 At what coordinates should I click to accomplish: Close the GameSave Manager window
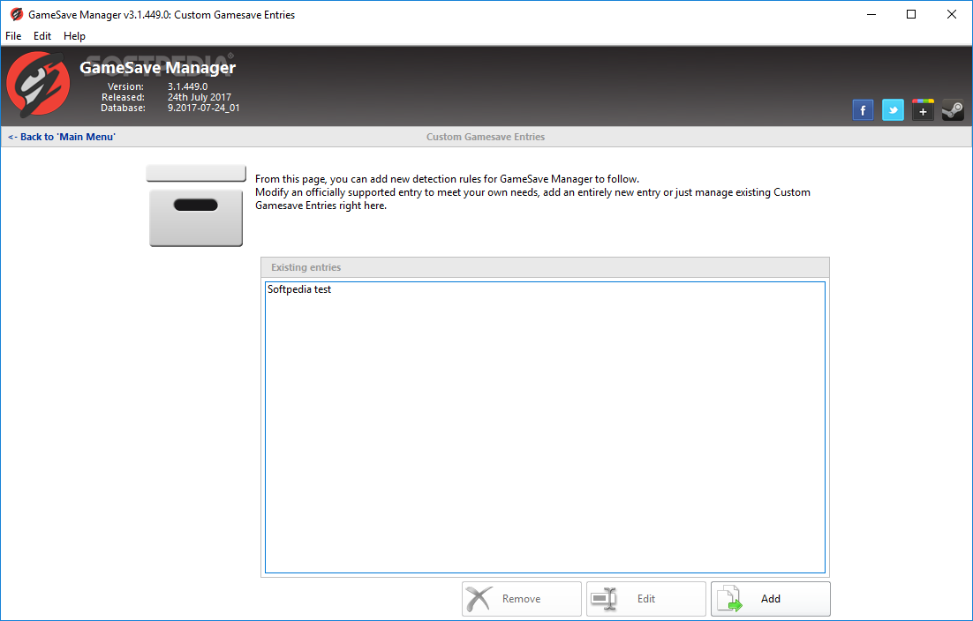[x=951, y=14]
